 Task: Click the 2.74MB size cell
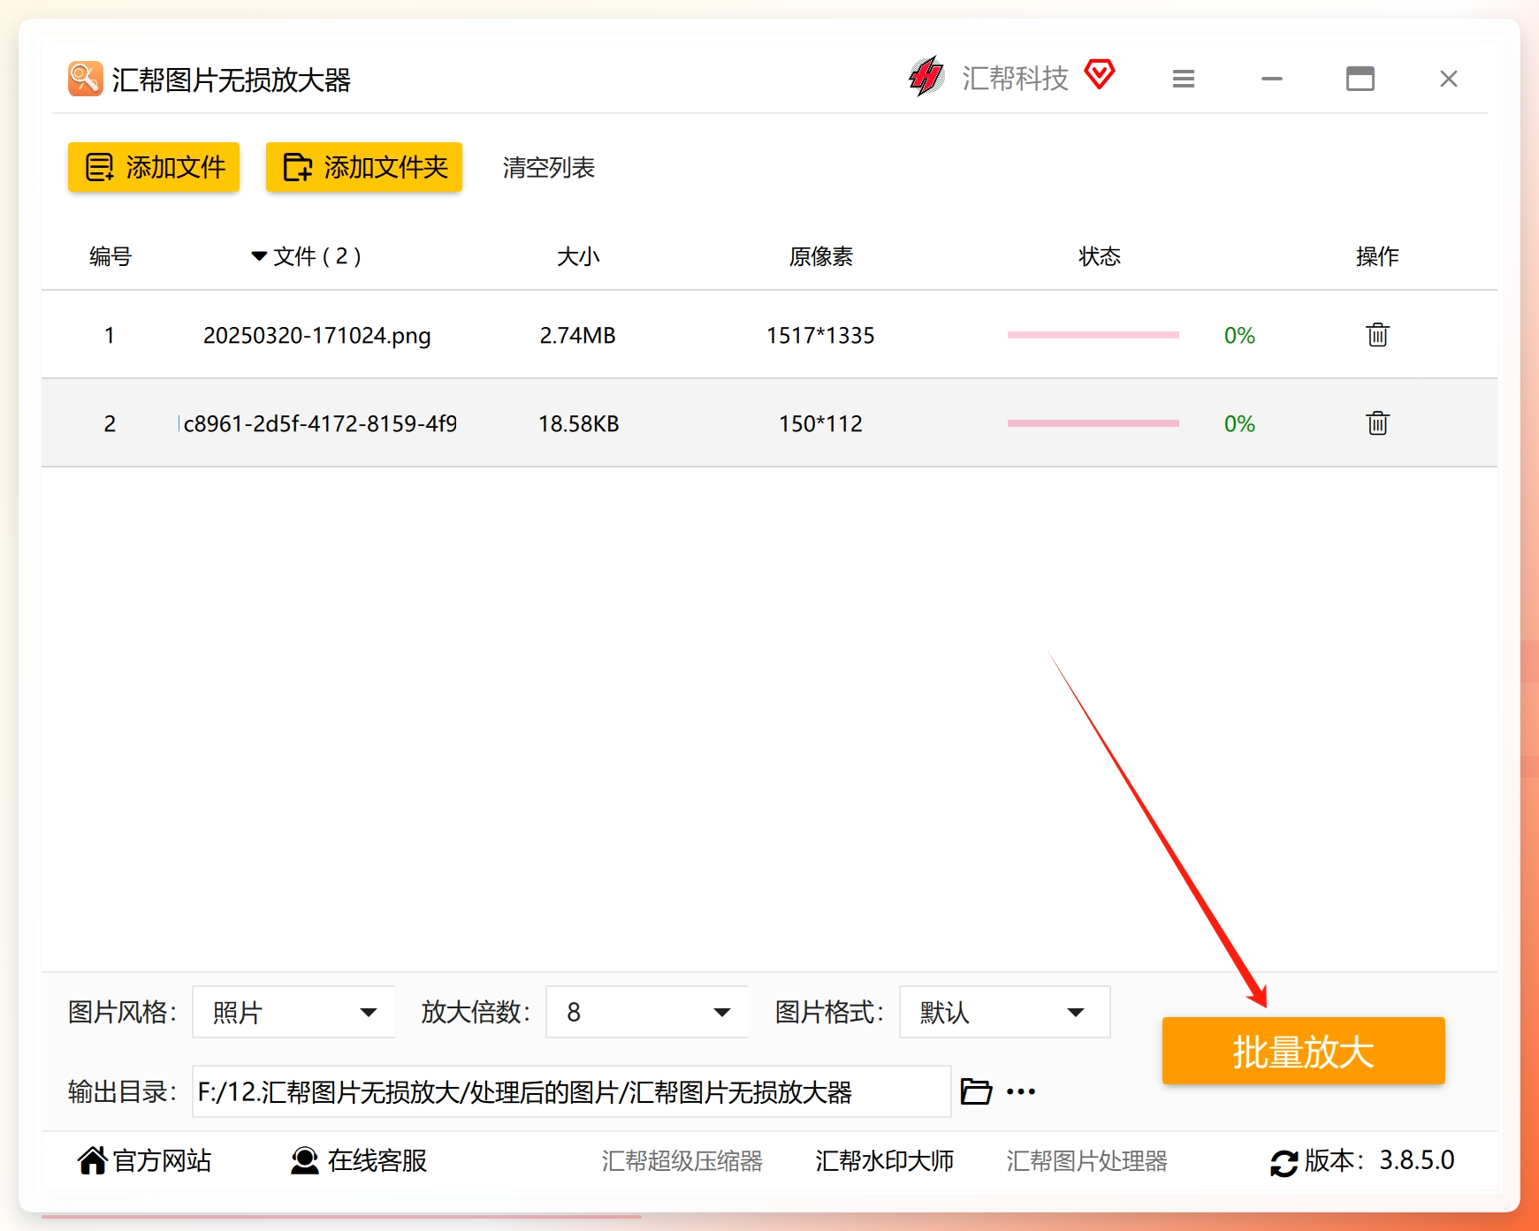[578, 336]
